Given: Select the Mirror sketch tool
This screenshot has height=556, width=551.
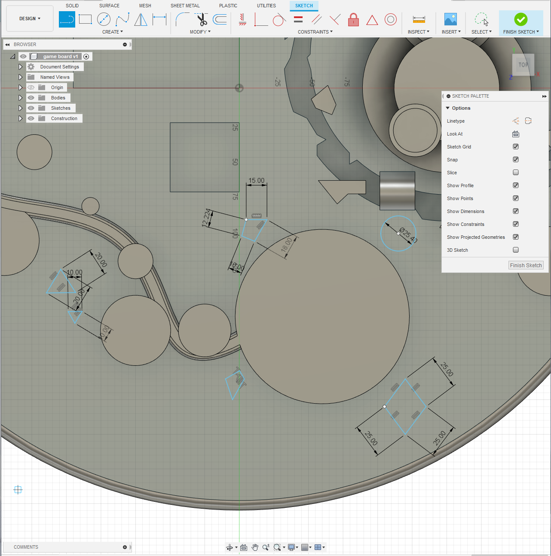Looking at the screenshot, I should [141, 19].
